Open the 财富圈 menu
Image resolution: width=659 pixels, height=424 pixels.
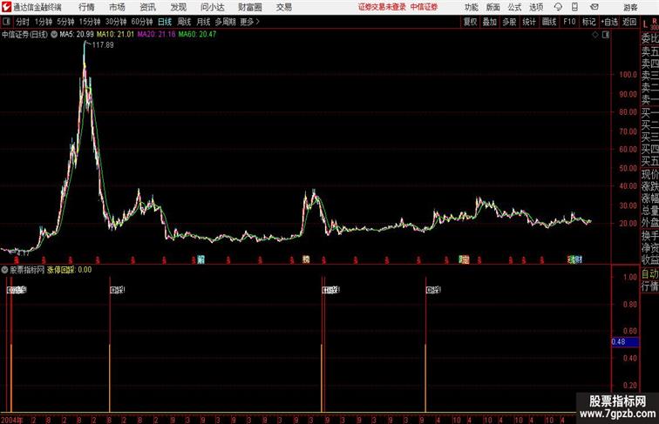(250, 7)
